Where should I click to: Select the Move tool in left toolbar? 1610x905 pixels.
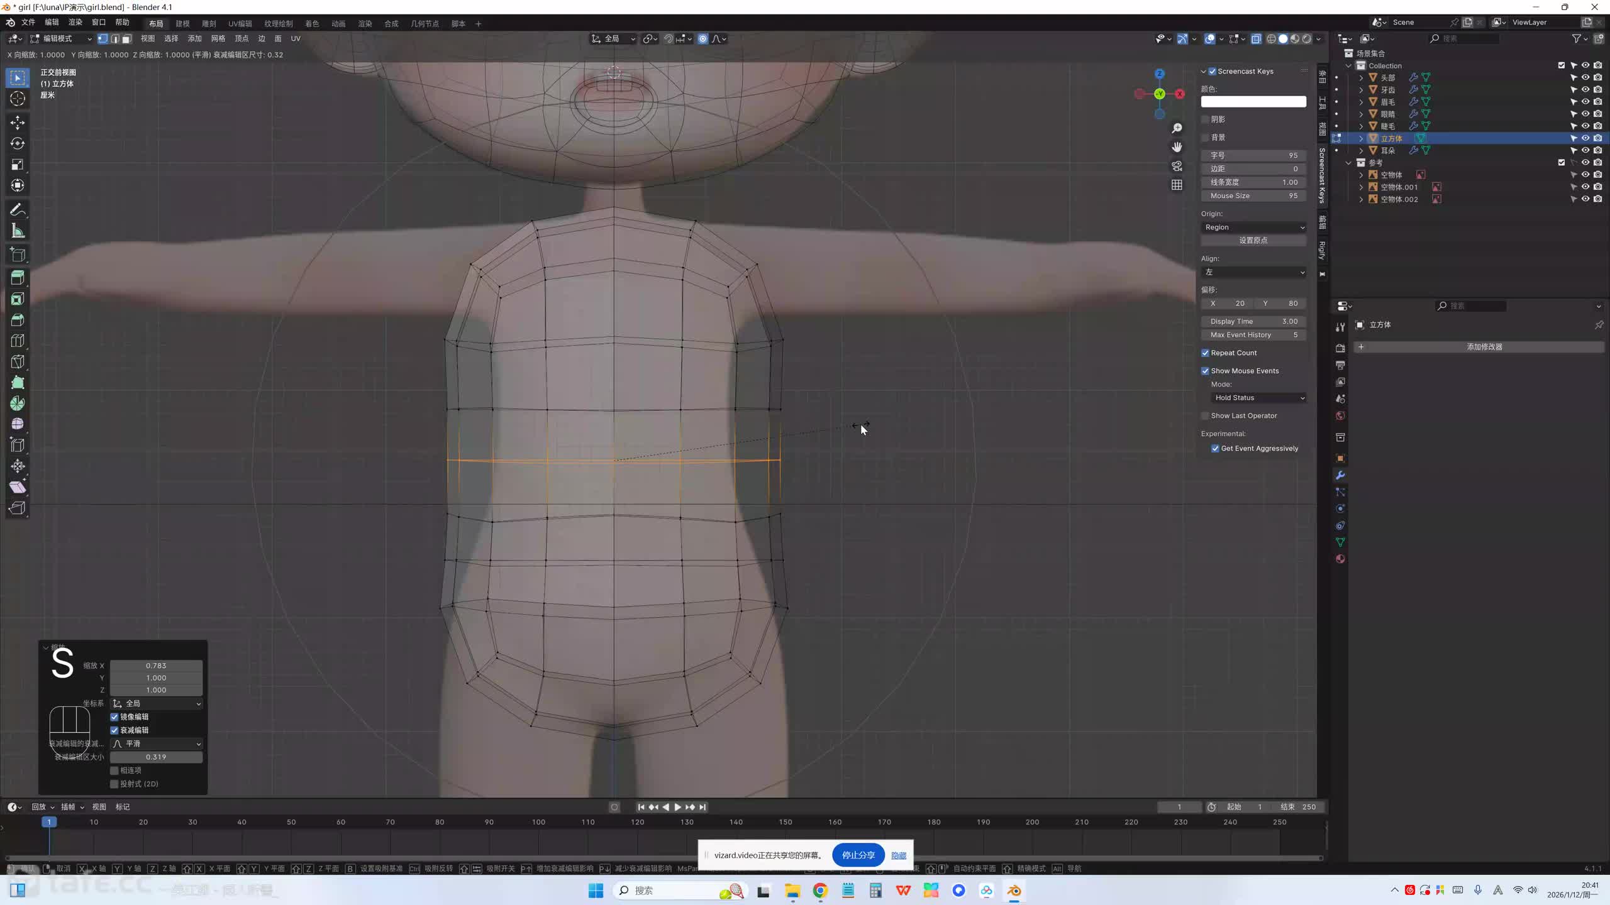point(18,123)
